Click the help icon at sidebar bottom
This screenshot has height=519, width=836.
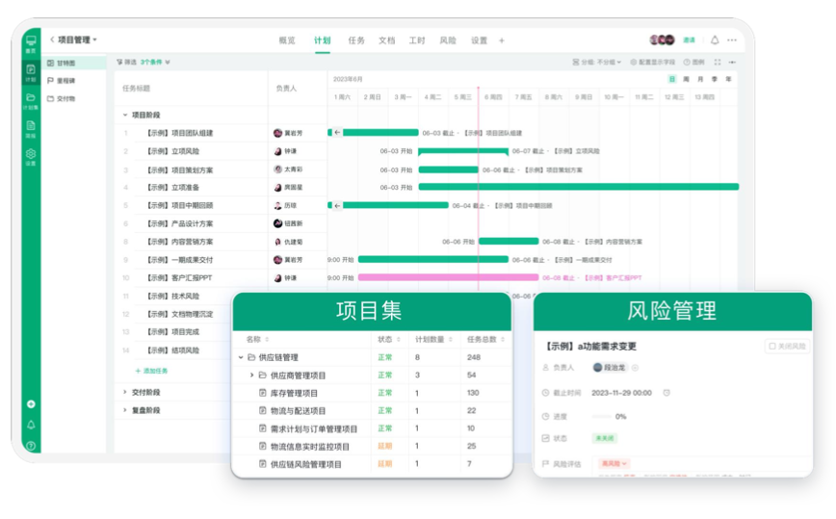[31, 446]
